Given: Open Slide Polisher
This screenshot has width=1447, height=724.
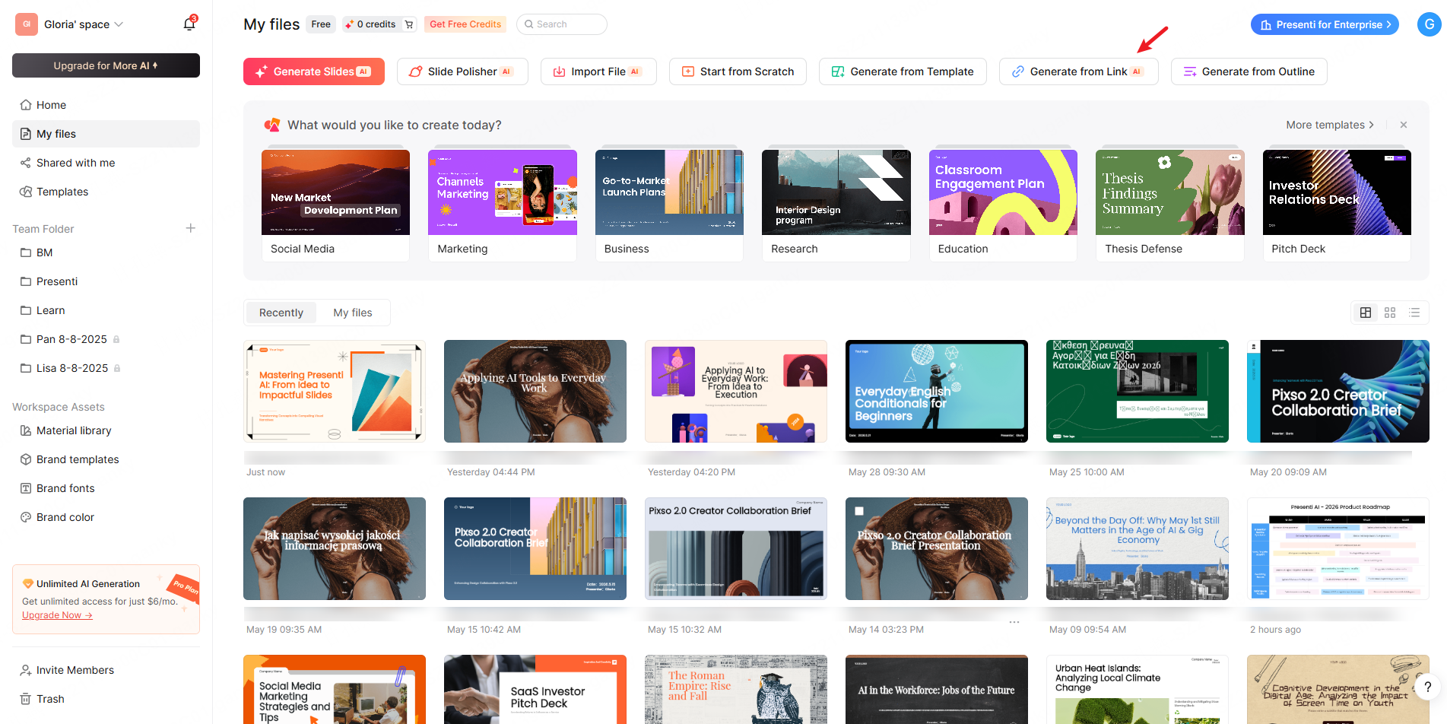Looking at the screenshot, I should click(x=462, y=71).
